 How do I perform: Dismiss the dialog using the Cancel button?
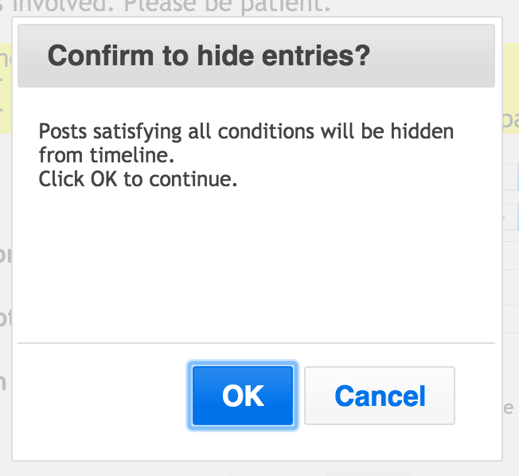click(x=380, y=396)
